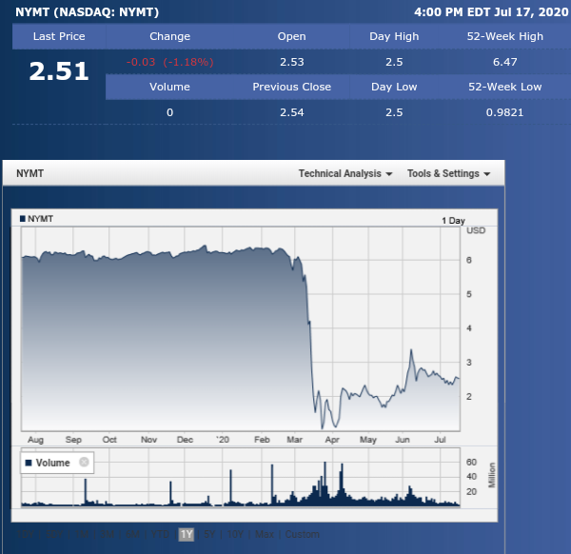Click the NYMT (NASDAQ: NYMT) heading
Image resolution: width=571 pixels, height=554 pixels.
click(x=87, y=12)
